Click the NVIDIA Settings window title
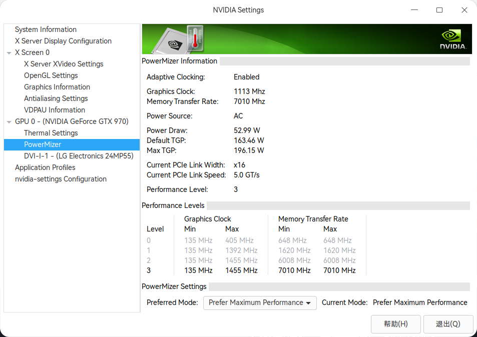 [238, 10]
